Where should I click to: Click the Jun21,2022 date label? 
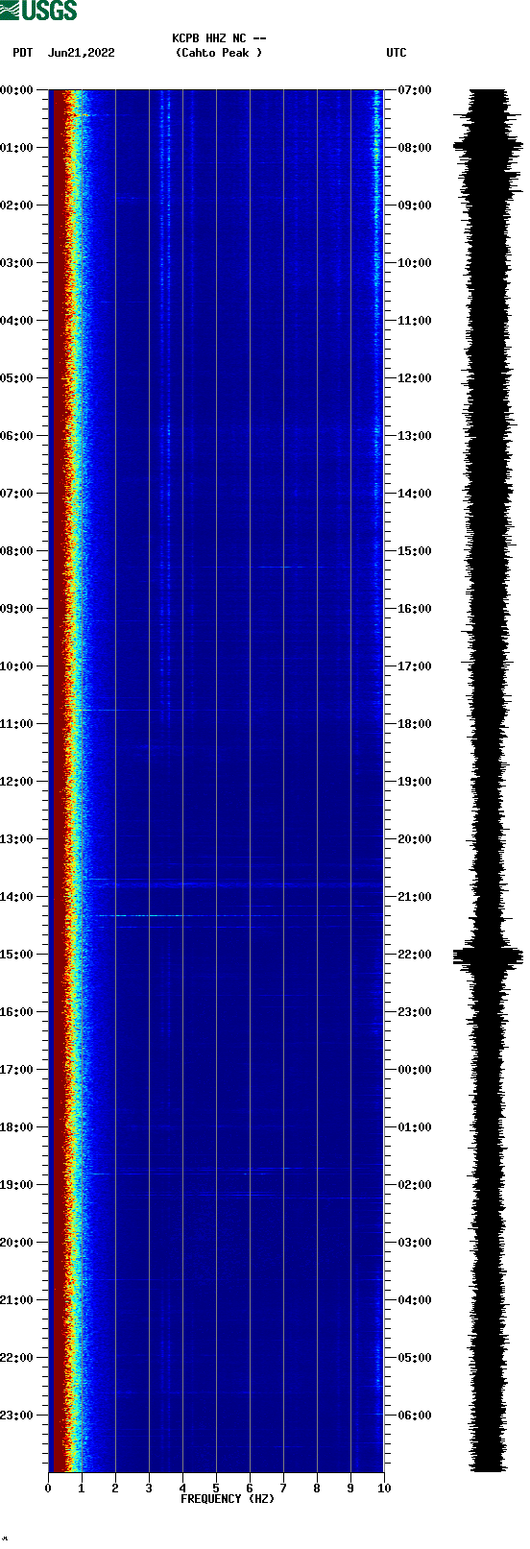tap(81, 53)
